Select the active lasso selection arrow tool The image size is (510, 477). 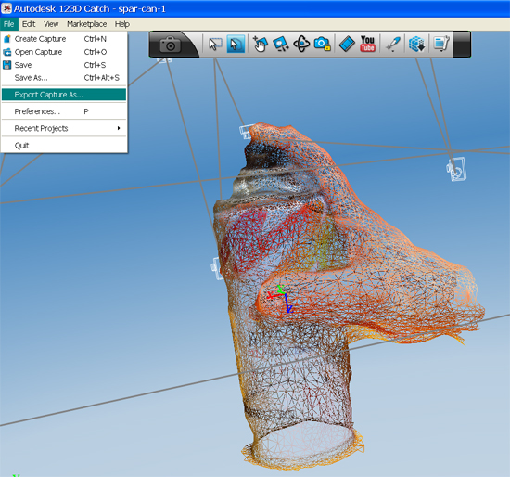point(236,44)
